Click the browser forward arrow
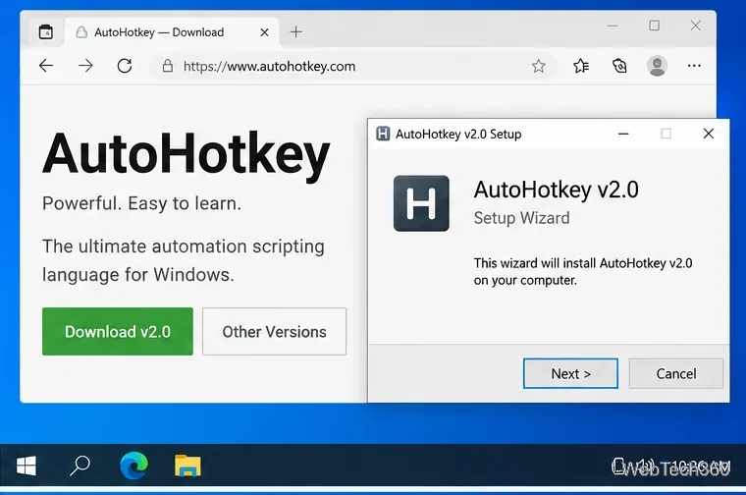 tap(85, 66)
